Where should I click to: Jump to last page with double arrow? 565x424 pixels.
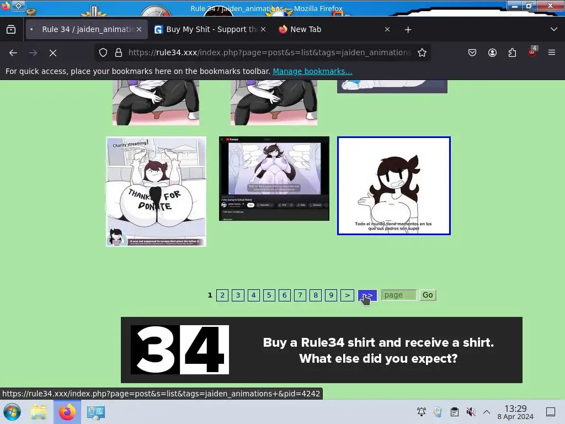[x=367, y=295]
